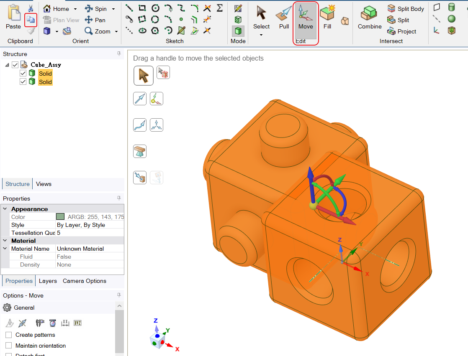
Task: Click the Tessellation Quality value field
Action: tap(90, 233)
